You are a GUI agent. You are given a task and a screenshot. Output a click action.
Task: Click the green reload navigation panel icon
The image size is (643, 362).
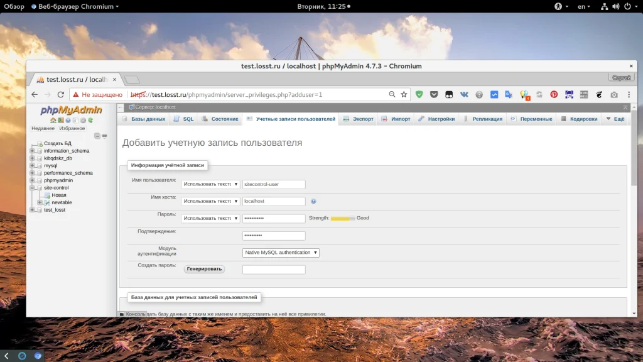[90, 120]
